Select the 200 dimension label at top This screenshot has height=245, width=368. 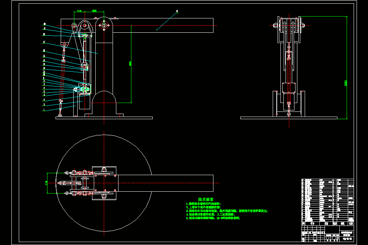click(94, 11)
